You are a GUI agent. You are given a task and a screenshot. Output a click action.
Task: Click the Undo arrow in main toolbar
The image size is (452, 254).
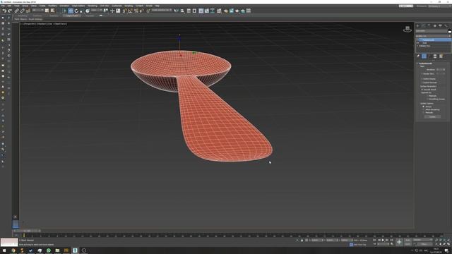pyautogui.click(x=5, y=11)
